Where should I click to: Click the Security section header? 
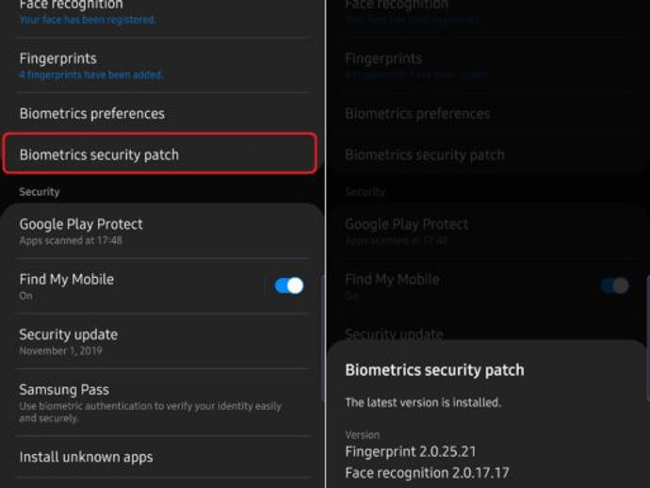[x=40, y=192]
